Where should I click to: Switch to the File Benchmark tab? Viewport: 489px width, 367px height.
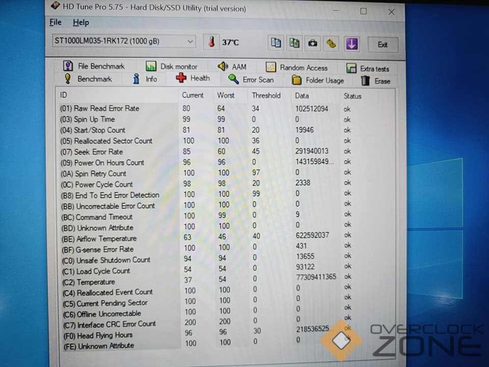tap(94, 66)
